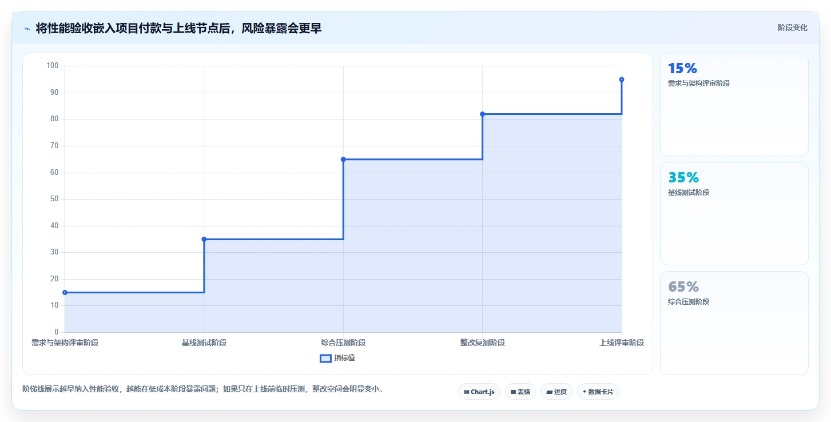Click x-axis label 整改复测阶段
831x422 pixels.
[482, 343]
